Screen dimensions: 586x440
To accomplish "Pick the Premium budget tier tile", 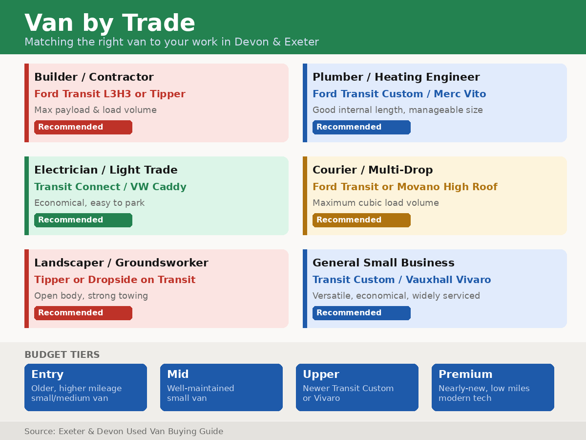I will point(493,387).
